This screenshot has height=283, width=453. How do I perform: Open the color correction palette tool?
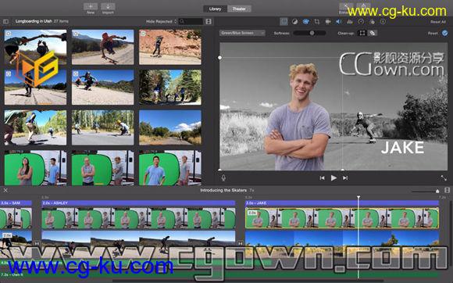[x=305, y=22]
